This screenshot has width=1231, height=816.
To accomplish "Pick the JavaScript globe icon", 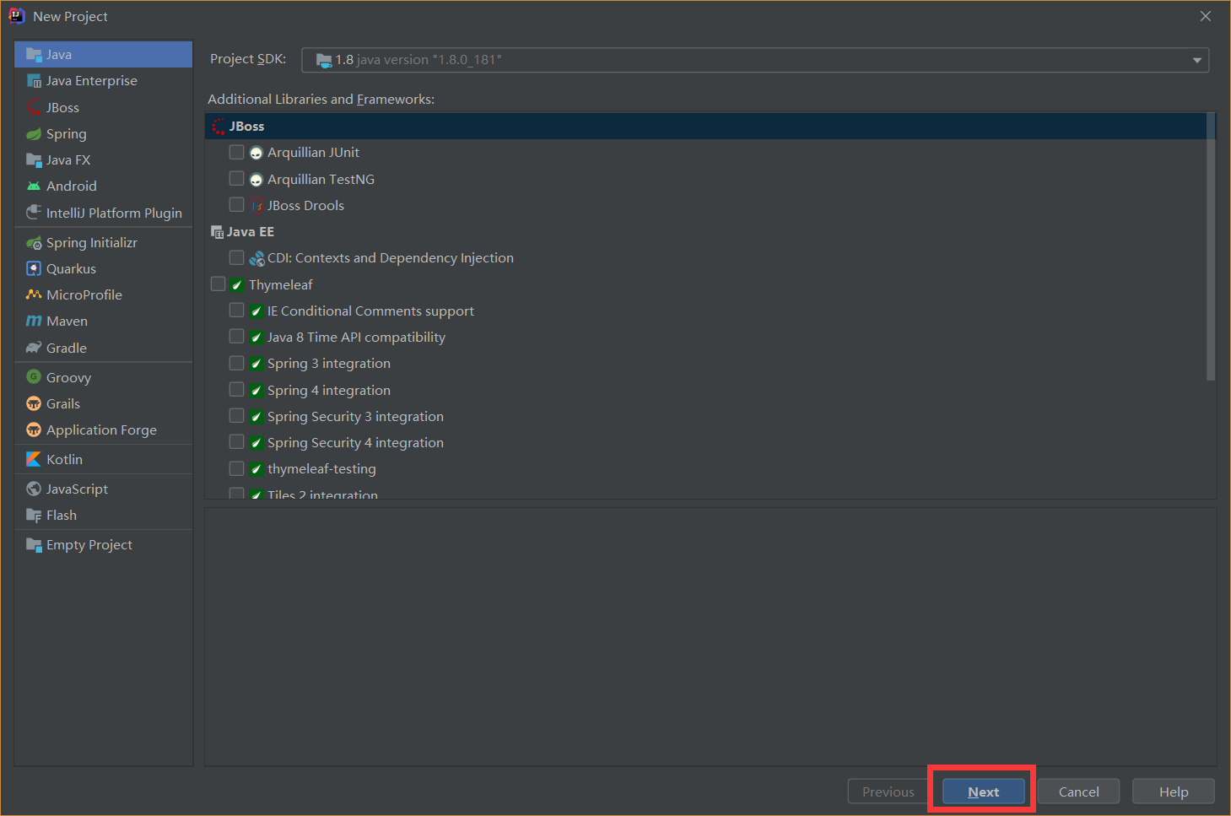I will pyautogui.click(x=34, y=489).
